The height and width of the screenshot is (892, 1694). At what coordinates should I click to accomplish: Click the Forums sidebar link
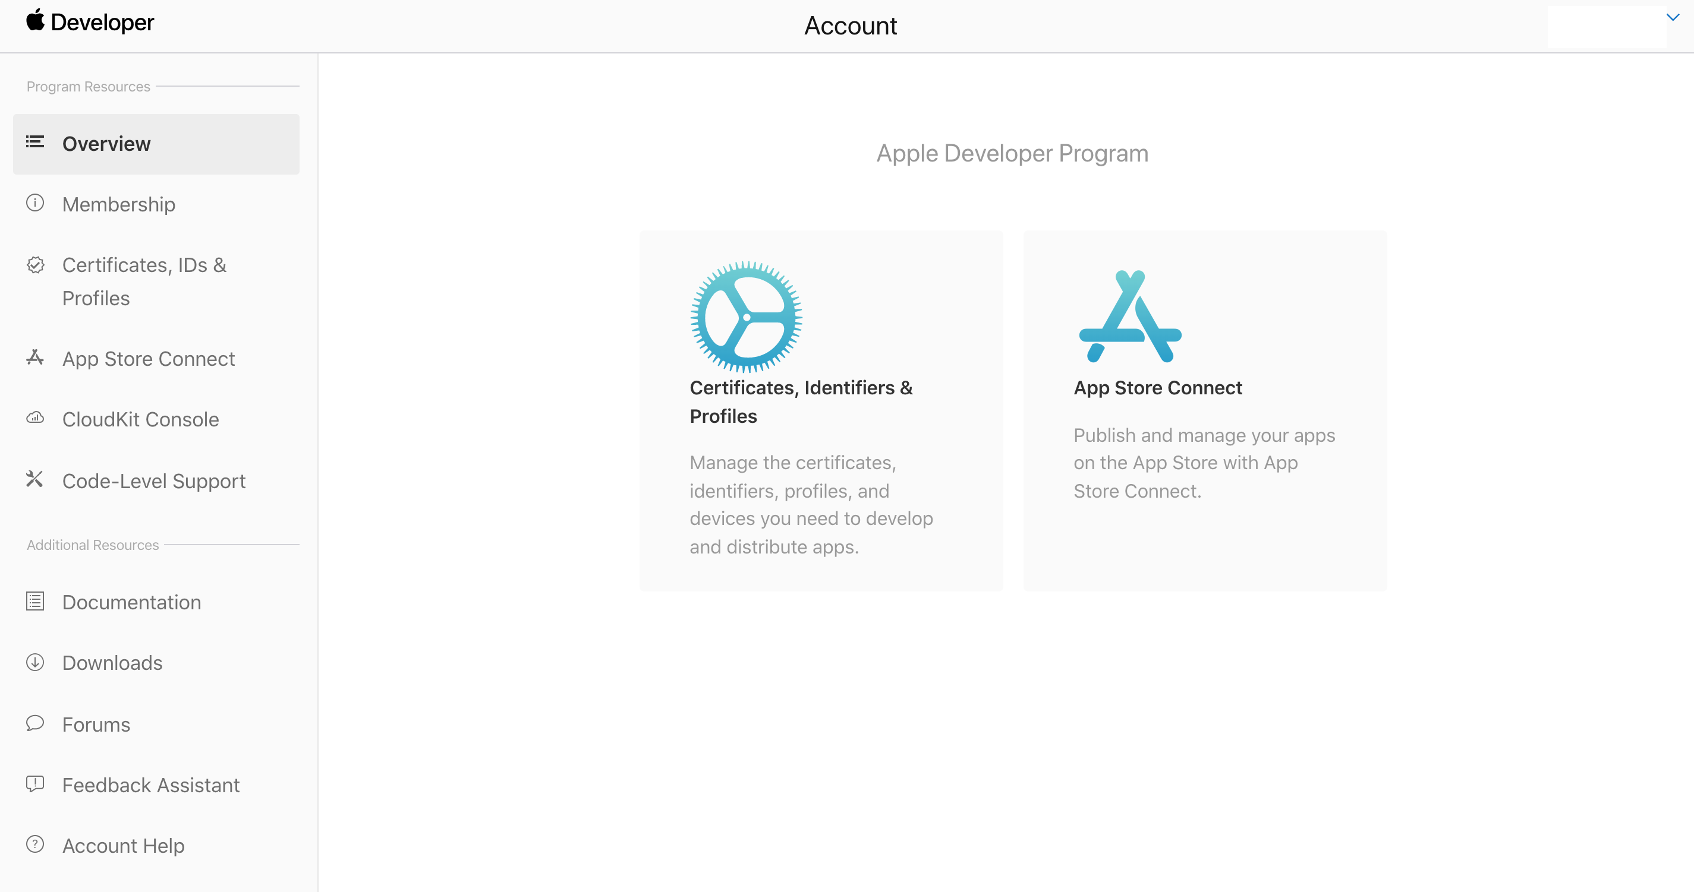click(96, 725)
